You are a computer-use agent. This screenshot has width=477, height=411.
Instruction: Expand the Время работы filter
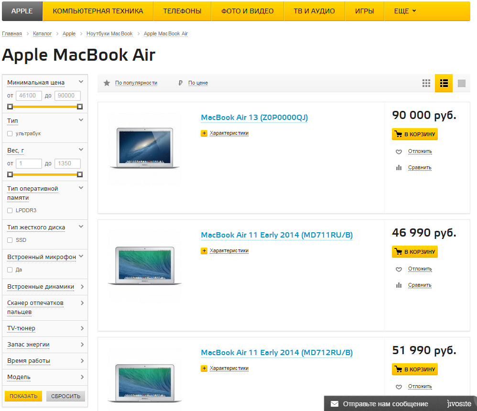pyautogui.click(x=82, y=361)
